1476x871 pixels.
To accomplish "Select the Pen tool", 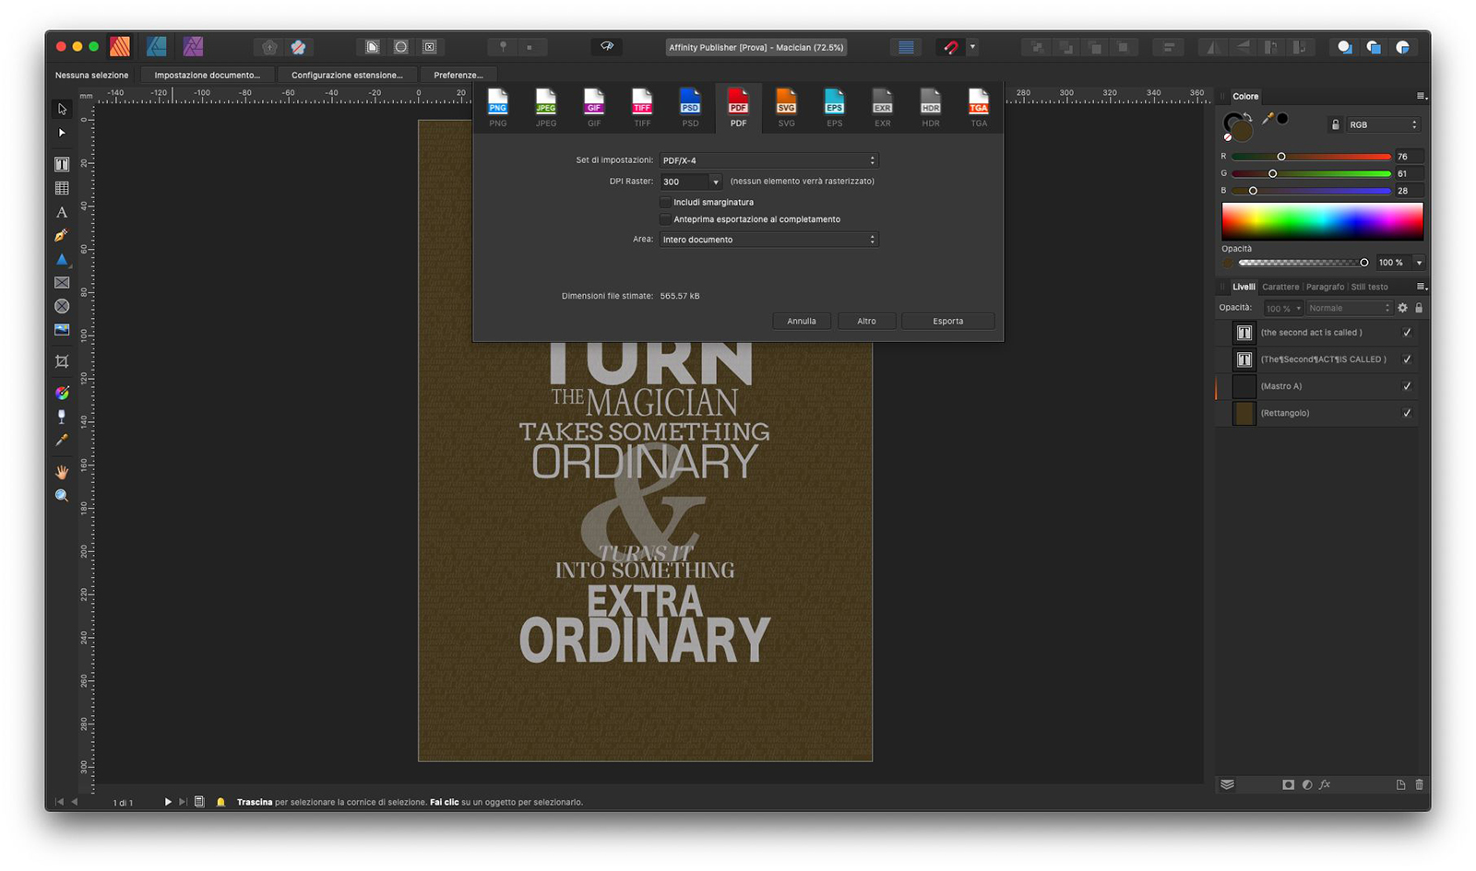I will pos(62,236).
